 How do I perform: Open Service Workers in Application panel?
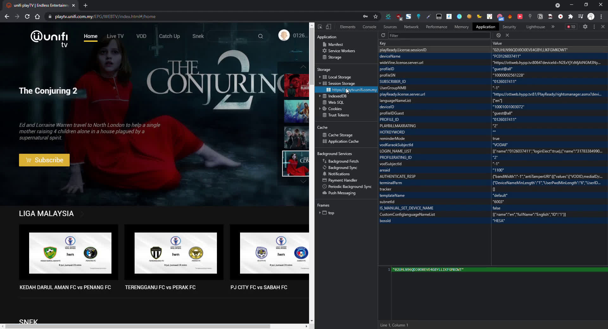[x=341, y=51]
